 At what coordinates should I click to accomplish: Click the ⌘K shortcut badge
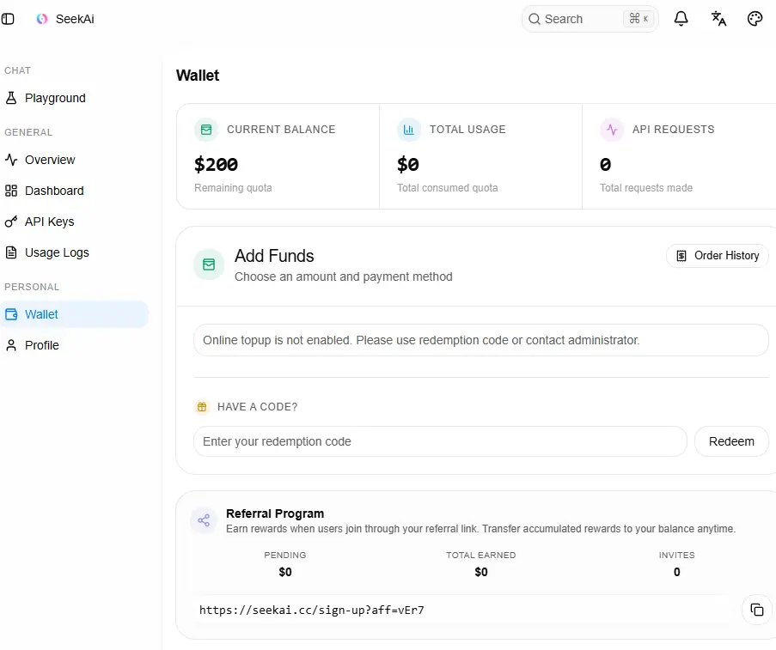(639, 19)
